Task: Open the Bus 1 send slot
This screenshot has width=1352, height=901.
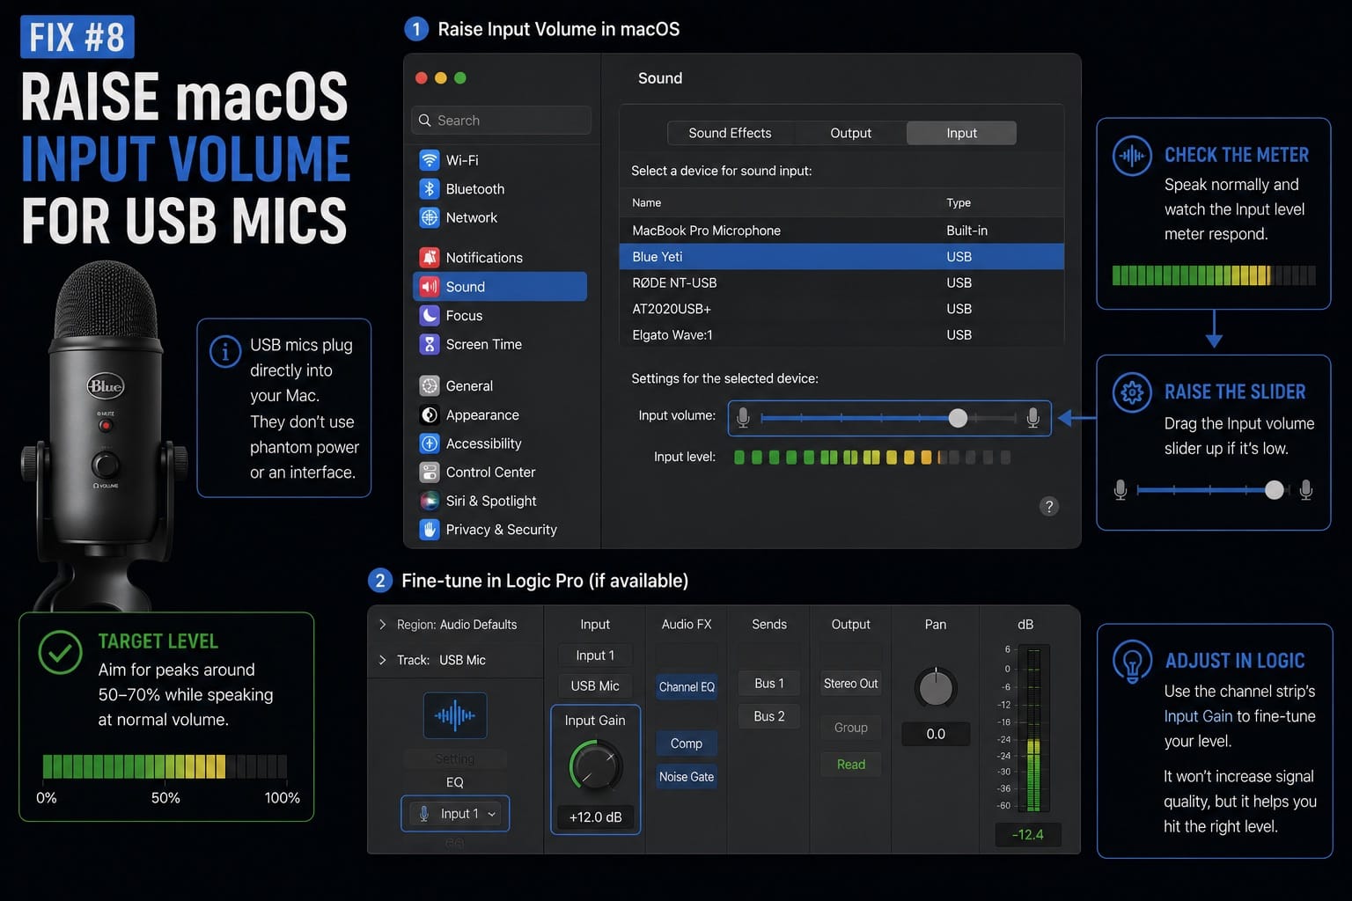Action: point(769,684)
